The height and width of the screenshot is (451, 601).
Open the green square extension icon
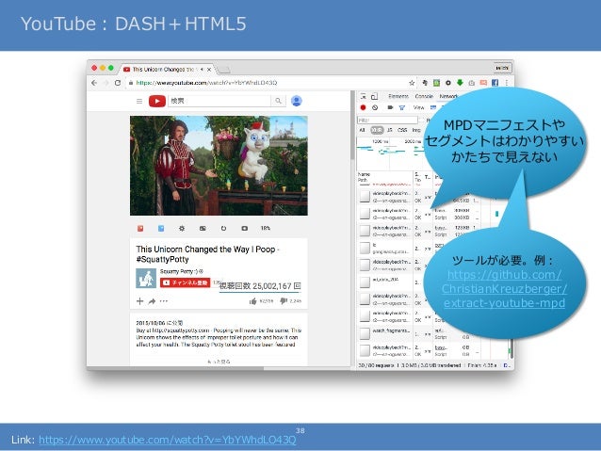(x=436, y=82)
